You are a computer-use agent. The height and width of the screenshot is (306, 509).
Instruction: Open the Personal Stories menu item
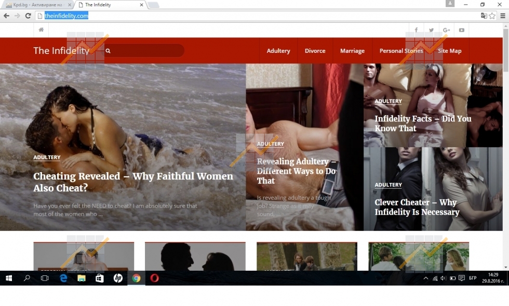(x=401, y=51)
